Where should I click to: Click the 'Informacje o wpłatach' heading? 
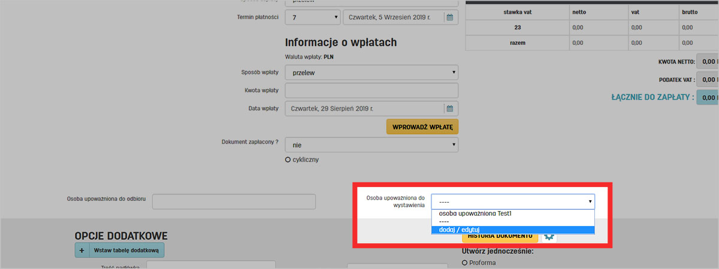341,42
